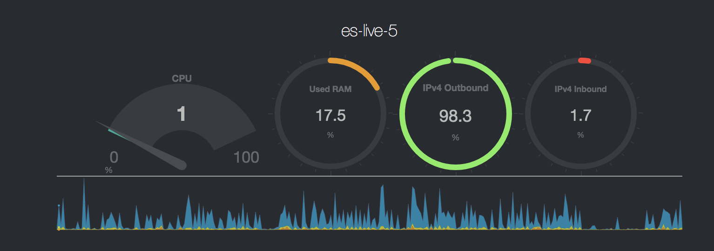
Task: Click the orange Used RAM arc
Action: [358, 70]
